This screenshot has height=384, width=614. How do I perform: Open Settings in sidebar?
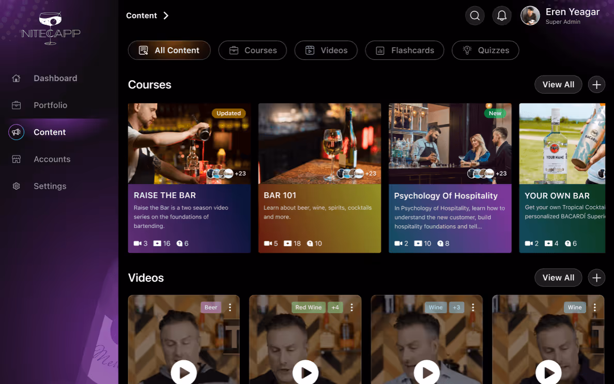pos(50,187)
